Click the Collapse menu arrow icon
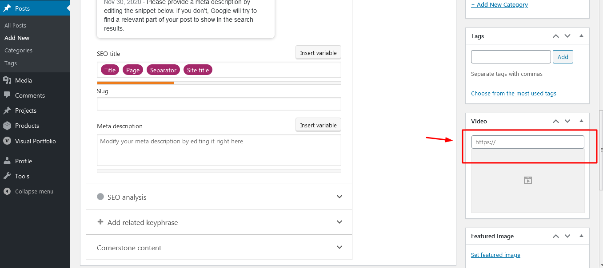Screen dimensions: 603x268 click(x=7, y=192)
